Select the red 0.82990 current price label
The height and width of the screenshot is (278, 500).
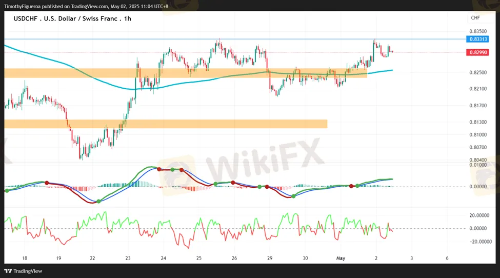477,52
